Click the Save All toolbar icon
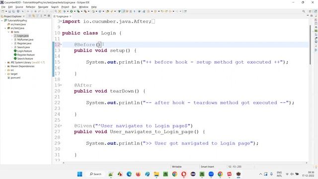The image size is (318, 179). click(x=13, y=11)
